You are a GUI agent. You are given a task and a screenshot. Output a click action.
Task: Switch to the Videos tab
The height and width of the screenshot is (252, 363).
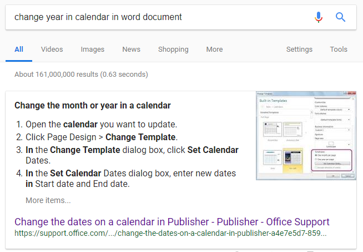tap(52, 50)
